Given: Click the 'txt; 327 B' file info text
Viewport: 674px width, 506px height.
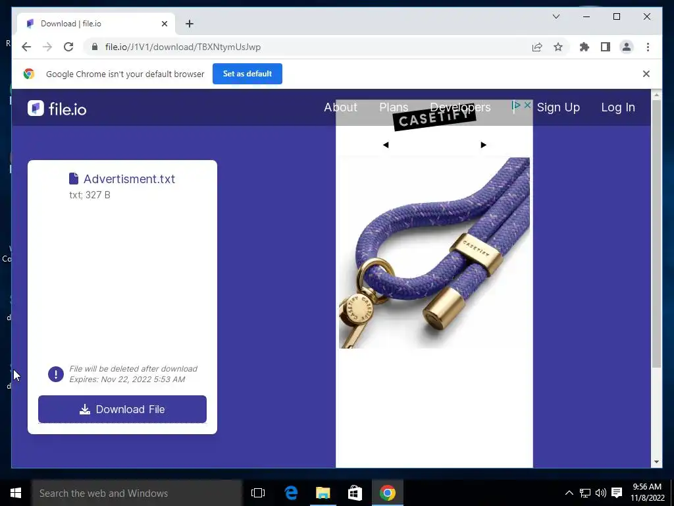Looking at the screenshot, I should (x=90, y=195).
